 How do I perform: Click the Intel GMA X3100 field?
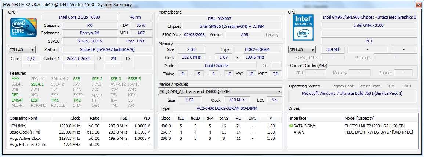coord(369,25)
